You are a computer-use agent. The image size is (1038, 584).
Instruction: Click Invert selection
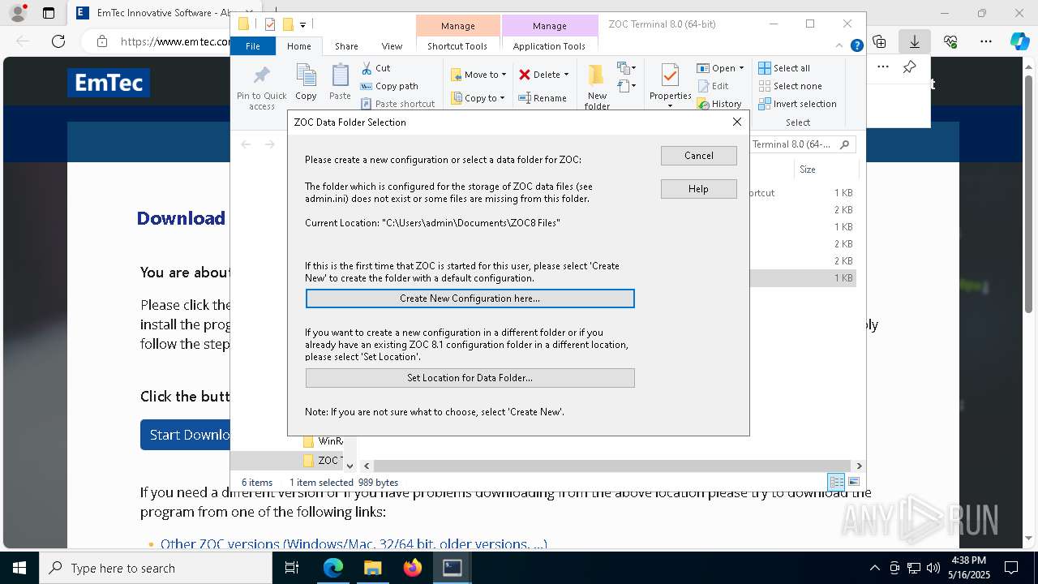pos(797,104)
